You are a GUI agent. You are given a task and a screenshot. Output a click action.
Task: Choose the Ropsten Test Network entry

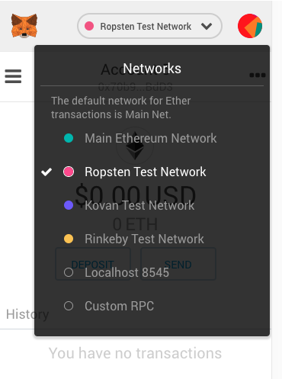click(146, 172)
